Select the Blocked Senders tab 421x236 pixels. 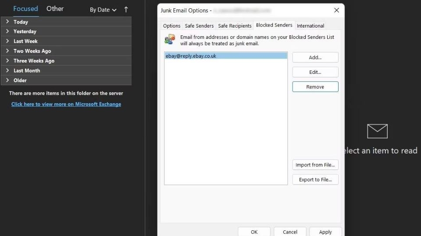[274, 25]
